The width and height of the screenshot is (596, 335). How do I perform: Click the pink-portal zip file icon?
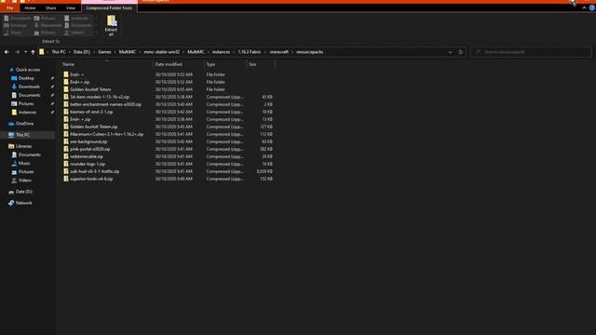pyautogui.click(x=66, y=149)
